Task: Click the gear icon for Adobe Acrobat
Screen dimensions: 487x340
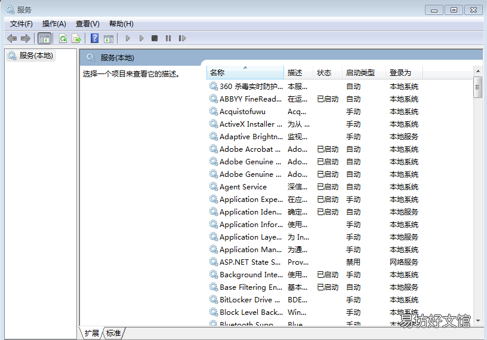Action: click(x=214, y=149)
